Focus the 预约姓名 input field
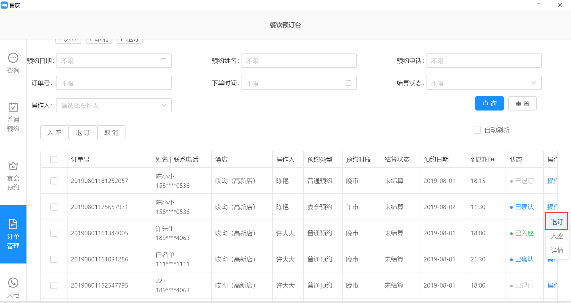Viewport: 571px width, 303px height. 299,61
